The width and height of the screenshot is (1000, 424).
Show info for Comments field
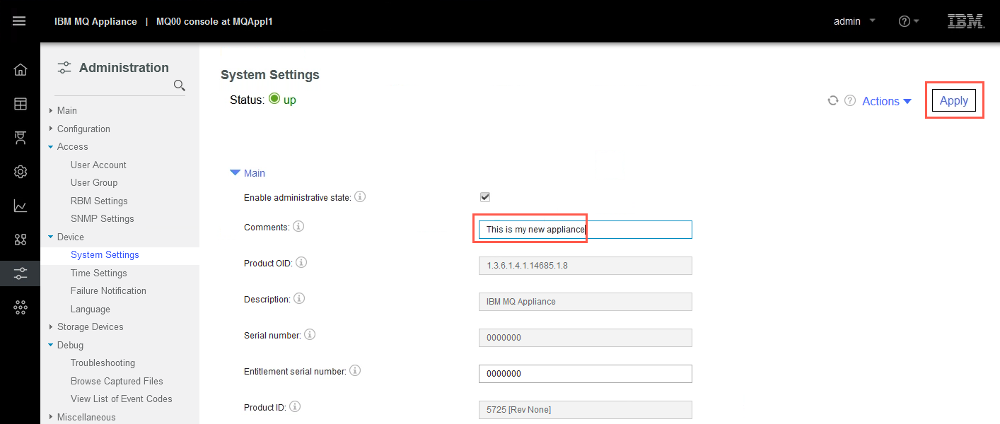298,227
